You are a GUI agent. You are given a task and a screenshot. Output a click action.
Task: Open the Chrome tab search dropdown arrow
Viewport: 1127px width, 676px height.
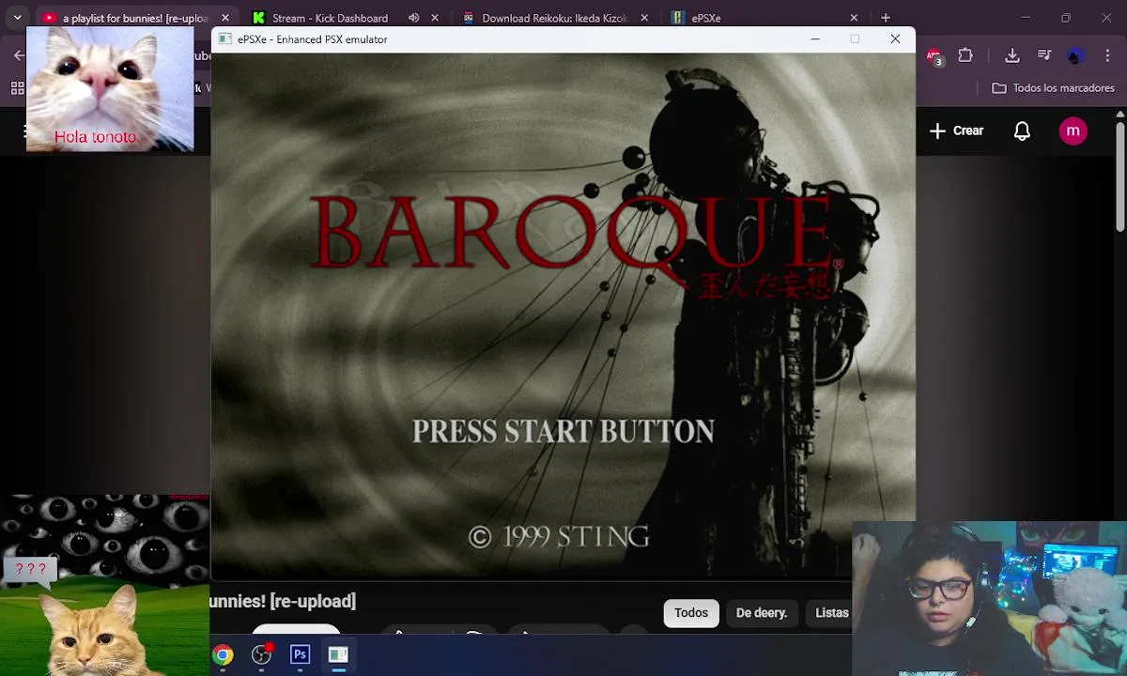tap(17, 18)
